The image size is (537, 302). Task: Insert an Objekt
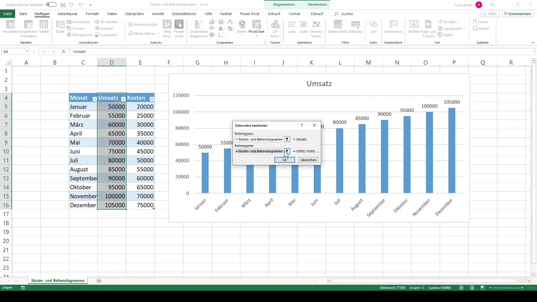pos(445,35)
